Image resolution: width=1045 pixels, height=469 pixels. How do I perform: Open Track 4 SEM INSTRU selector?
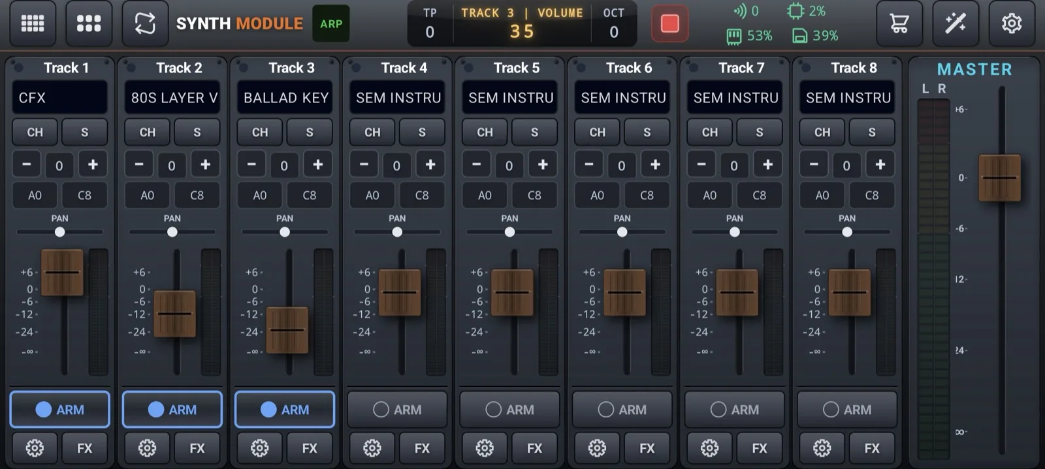point(397,98)
